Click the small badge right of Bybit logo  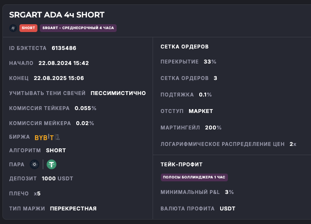58,137
